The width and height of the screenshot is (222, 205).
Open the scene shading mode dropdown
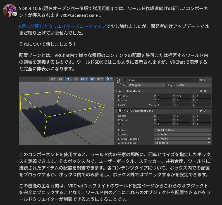(x=52, y=79)
